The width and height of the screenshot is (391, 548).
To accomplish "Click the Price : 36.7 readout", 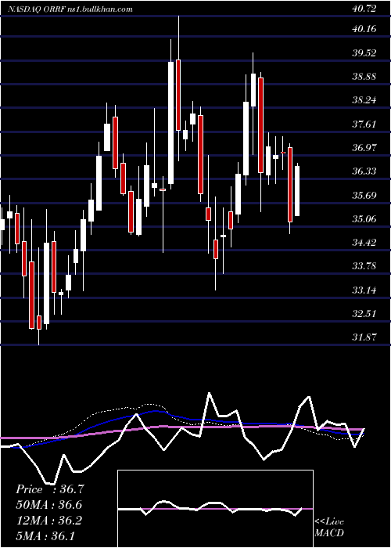I will [49, 489].
